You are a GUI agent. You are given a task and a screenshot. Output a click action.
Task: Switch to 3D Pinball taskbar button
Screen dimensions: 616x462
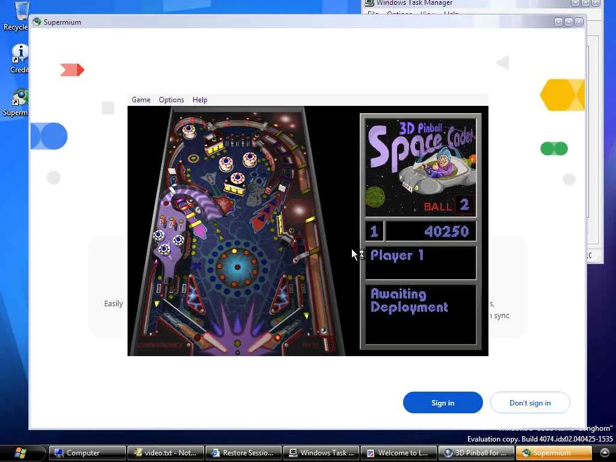(476, 453)
